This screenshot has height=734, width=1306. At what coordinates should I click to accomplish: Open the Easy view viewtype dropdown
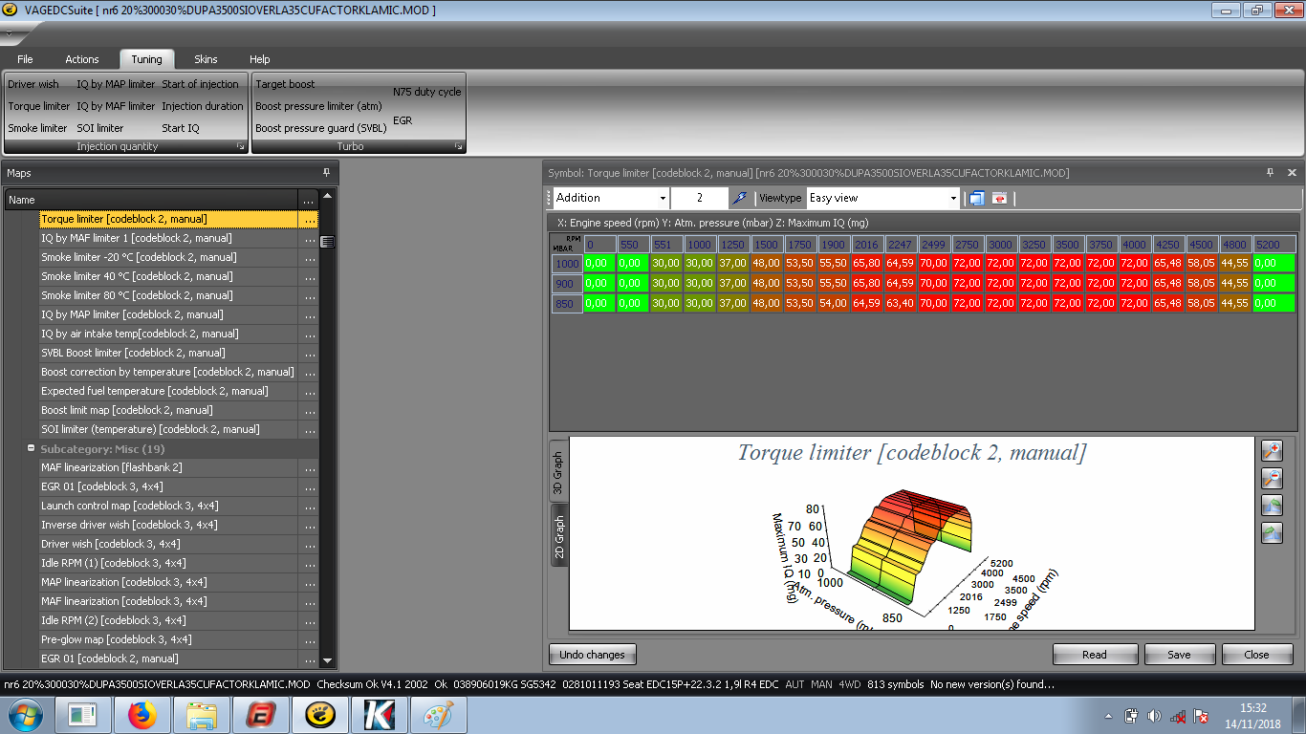click(953, 198)
